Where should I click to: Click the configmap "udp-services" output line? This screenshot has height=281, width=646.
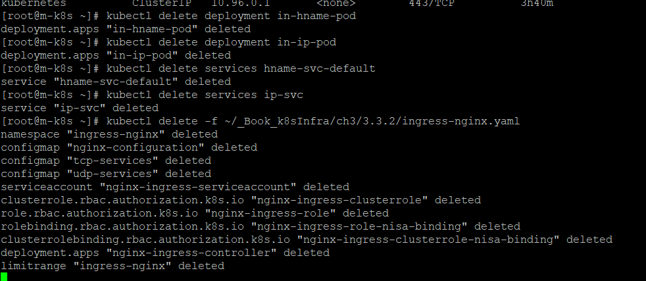coord(106,174)
